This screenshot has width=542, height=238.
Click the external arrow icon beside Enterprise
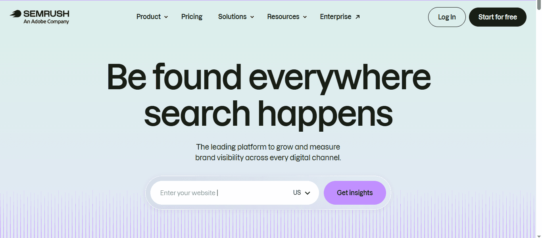357,17
